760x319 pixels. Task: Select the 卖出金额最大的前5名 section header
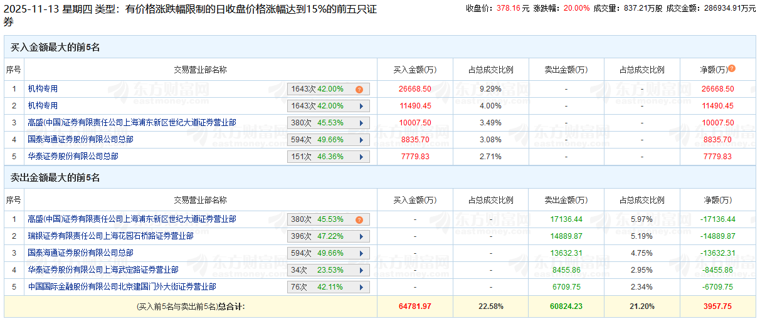55,178
